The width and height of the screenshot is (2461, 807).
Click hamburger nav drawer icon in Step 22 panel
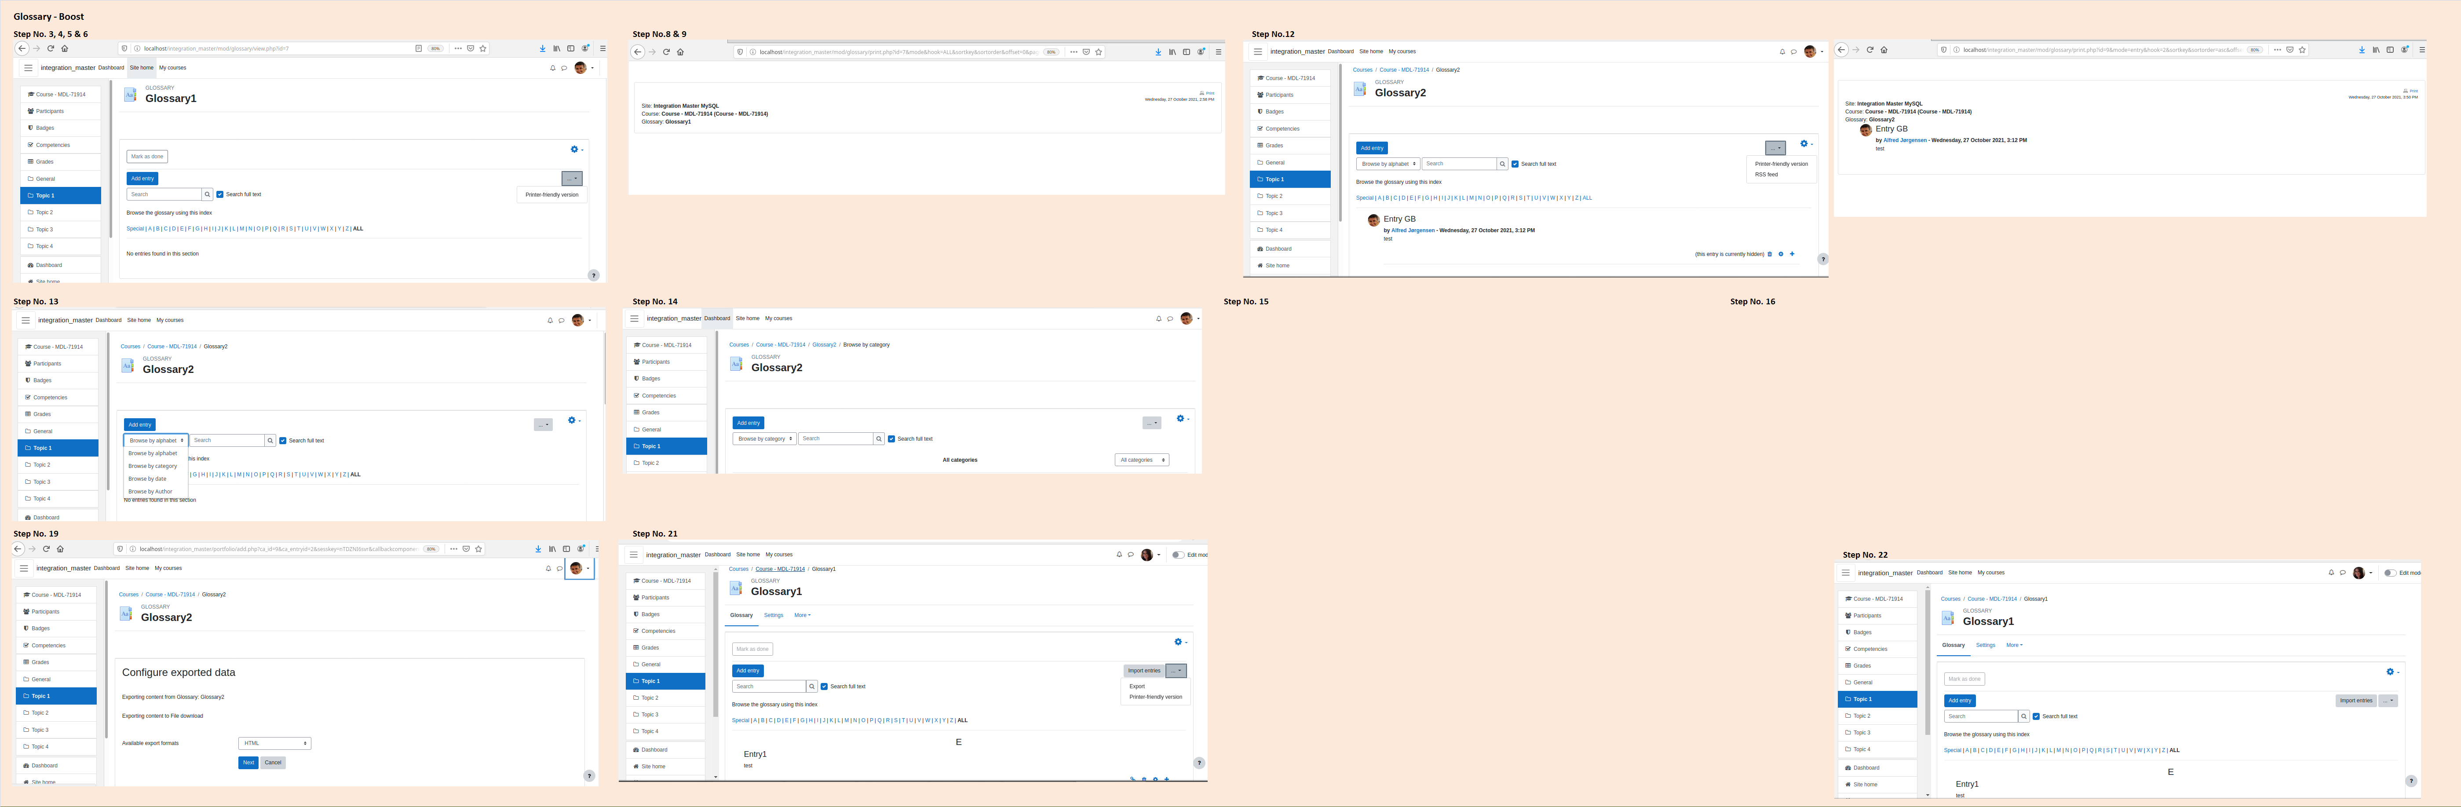point(1846,573)
